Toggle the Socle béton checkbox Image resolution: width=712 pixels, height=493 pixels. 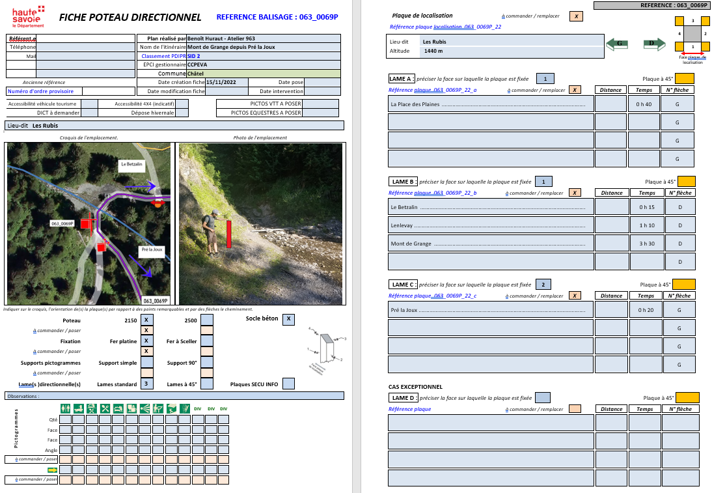(x=288, y=319)
